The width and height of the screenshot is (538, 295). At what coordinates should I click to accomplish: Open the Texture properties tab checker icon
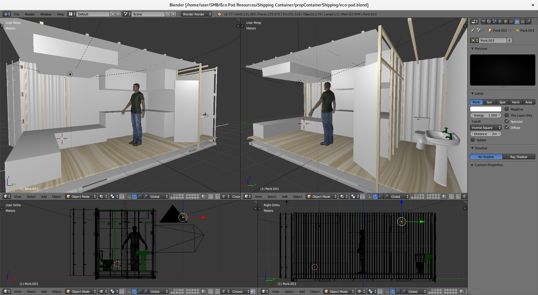(x=523, y=22)
